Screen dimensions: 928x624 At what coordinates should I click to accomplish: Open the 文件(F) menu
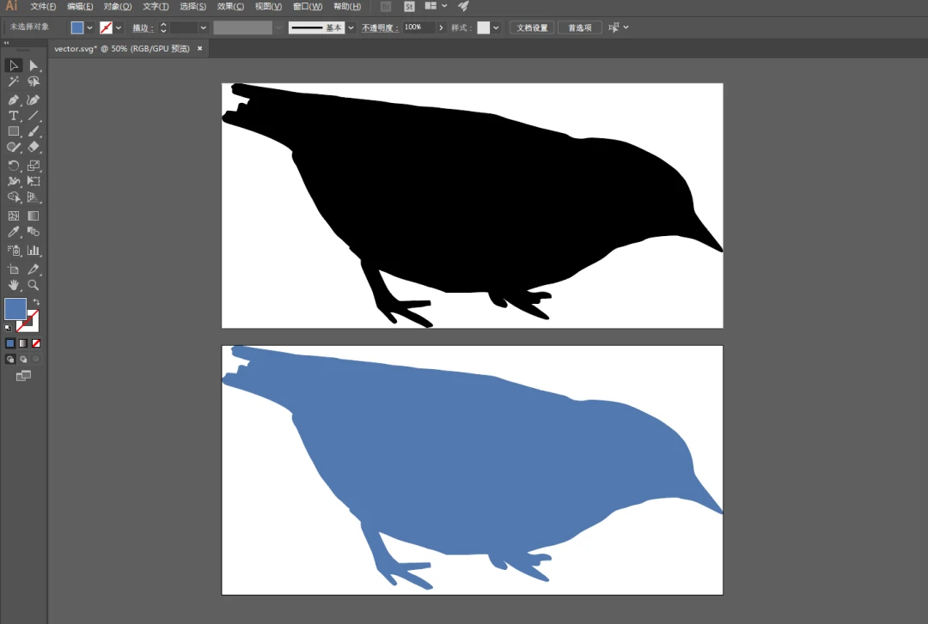point(43,7)
